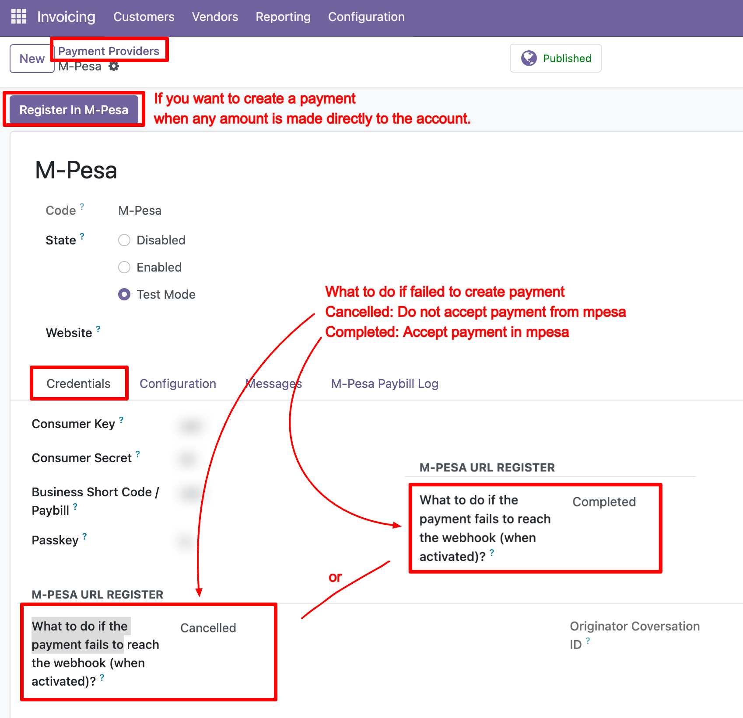The width and height of the screenshot is (743, 718).
Task: Open the Vendors menu
Action: tap(215, 17)
